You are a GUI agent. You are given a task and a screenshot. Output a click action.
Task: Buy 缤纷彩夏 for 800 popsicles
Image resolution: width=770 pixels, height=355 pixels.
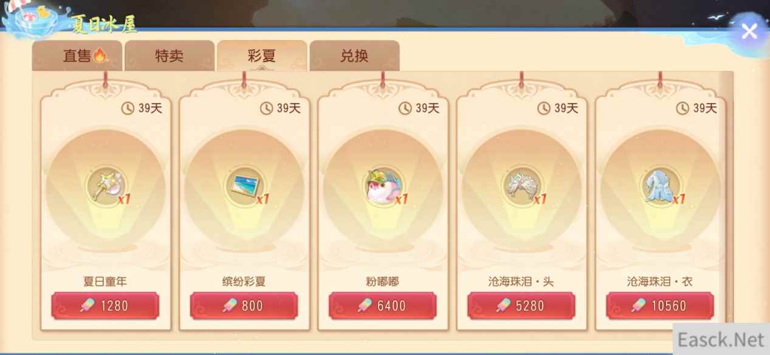tap(244, 306)
